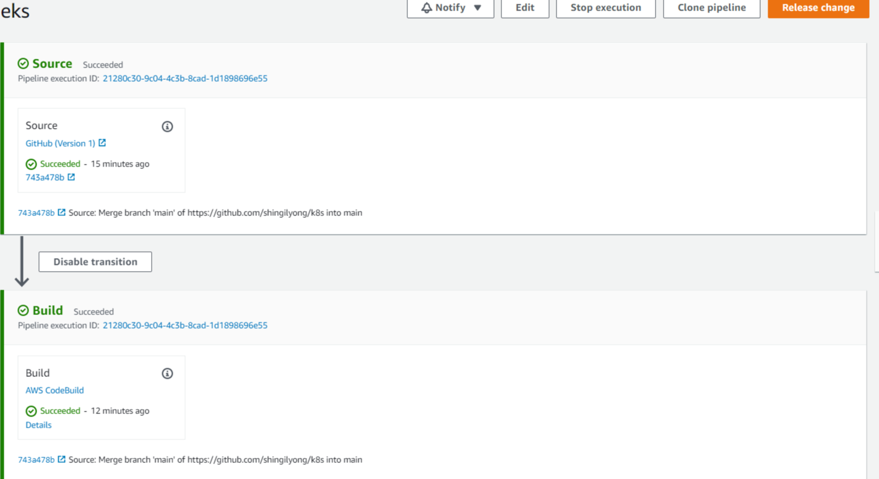Click the bell icon in Notify button
This screenshot has width=879, height=479.
[x=427, y=8]
